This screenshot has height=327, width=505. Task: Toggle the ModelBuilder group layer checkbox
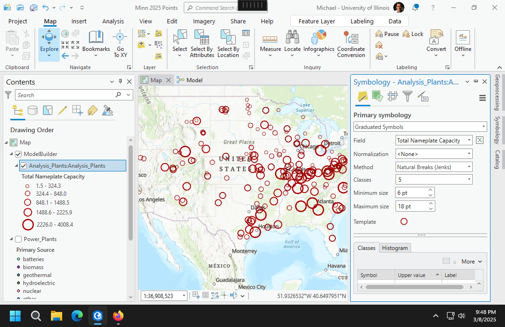[x=19, y=154]
